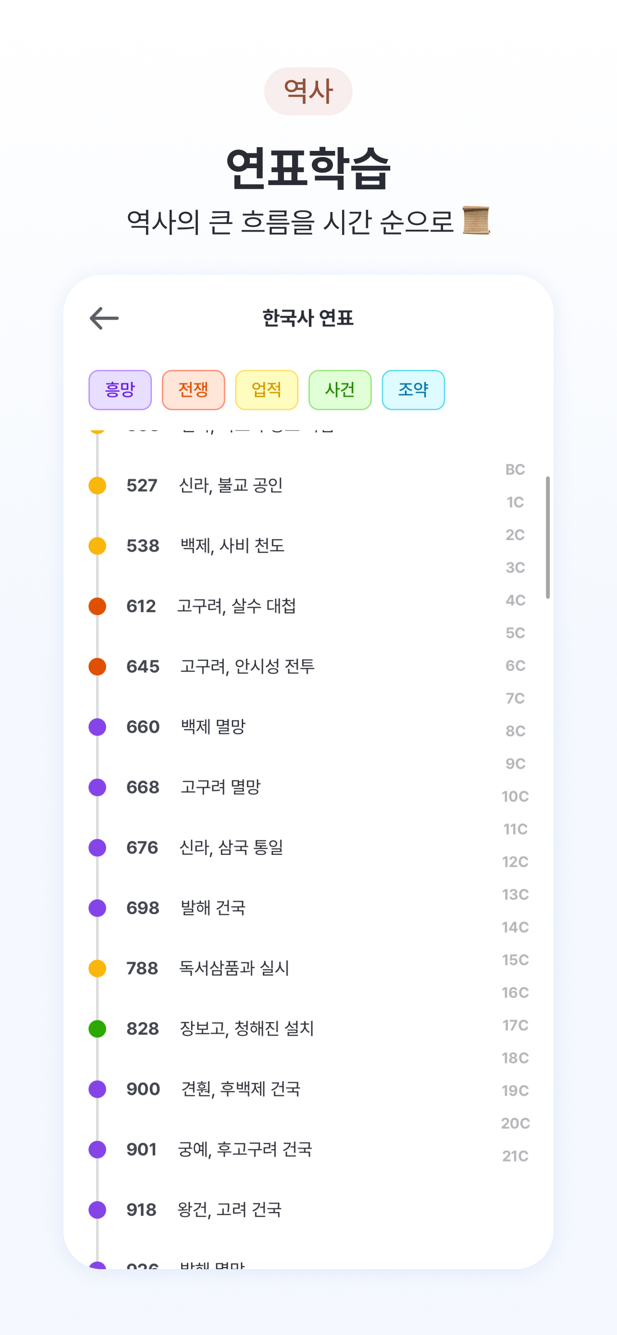Open the 676 신라, 삼국 통일 entry

(231, 848)
